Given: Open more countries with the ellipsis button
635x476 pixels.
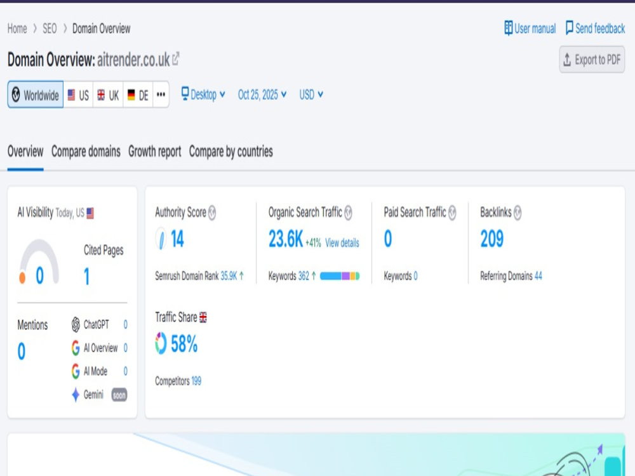Looking at the screenshot, I should pos(161,95).
